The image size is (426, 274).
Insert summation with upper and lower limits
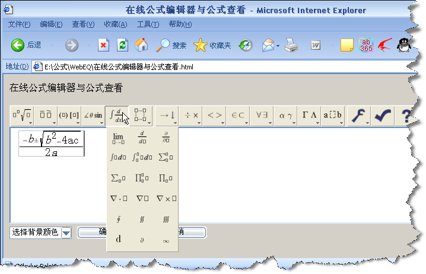[166, 157]
